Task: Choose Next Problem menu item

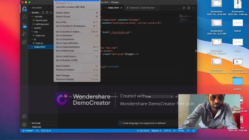Action: tap(77, 66)
